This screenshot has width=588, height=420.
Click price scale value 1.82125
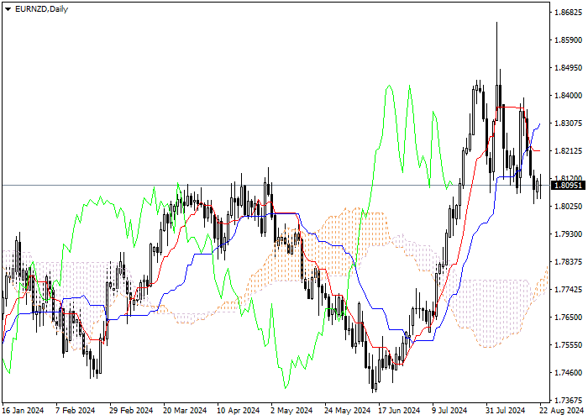(569, 150)
